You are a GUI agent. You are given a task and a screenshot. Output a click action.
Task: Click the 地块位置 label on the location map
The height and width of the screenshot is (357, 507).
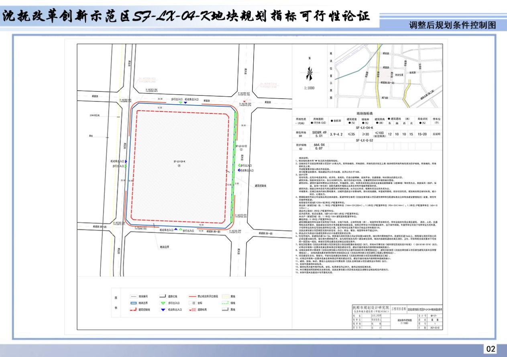(399, 75)
